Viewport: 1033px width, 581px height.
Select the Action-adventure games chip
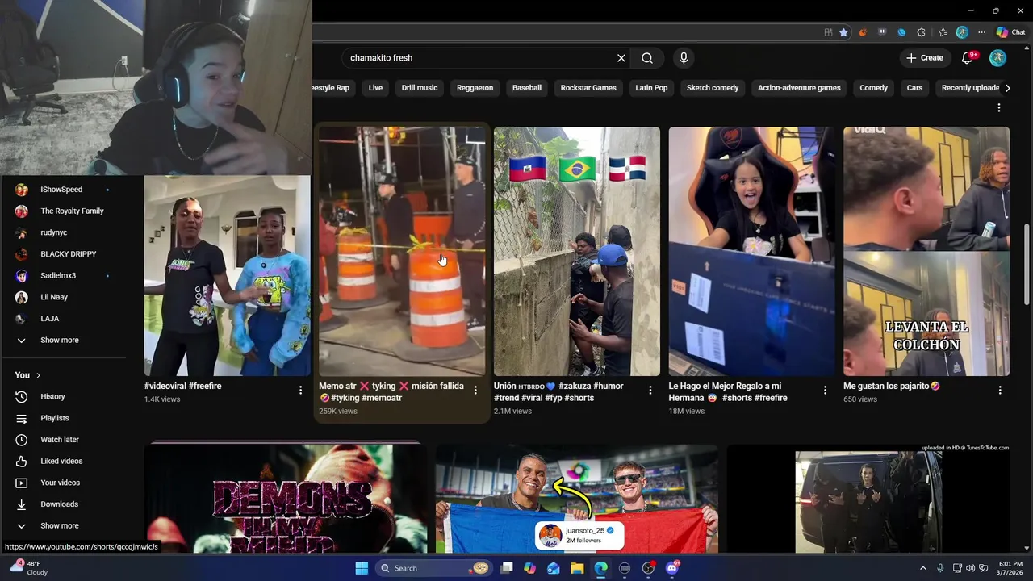tap(799, 88)
